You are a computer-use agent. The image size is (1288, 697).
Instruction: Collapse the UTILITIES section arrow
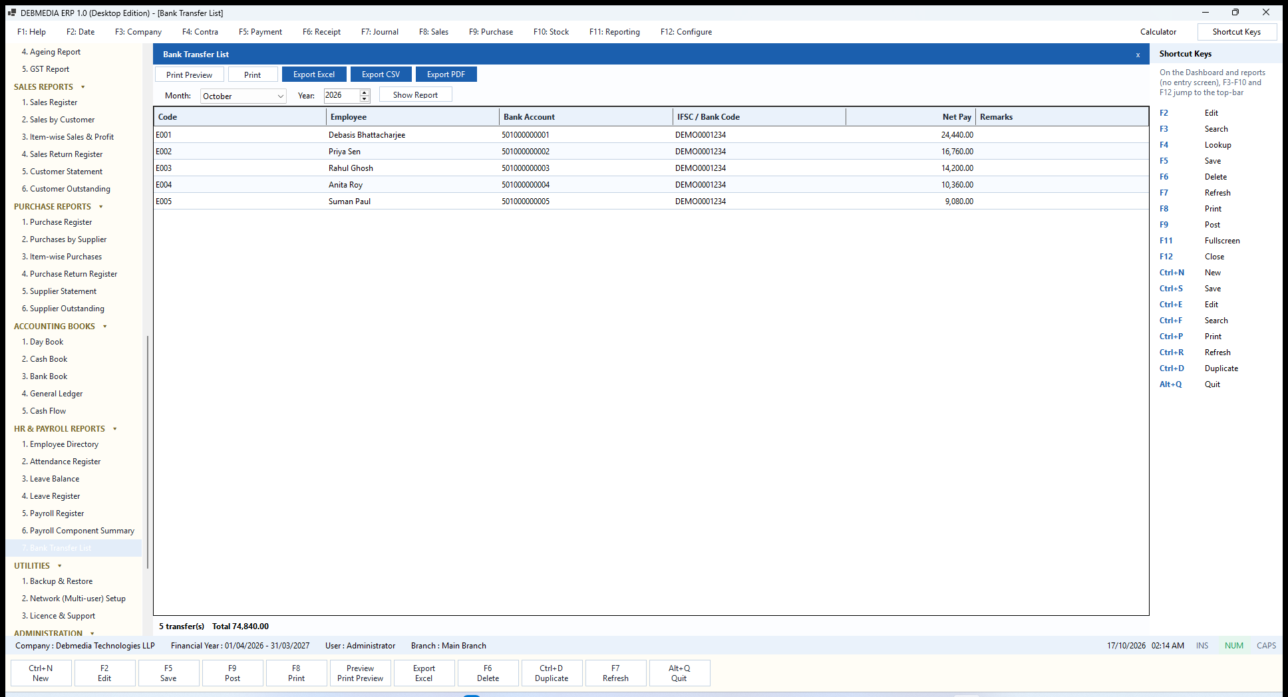tap(60, 566)
